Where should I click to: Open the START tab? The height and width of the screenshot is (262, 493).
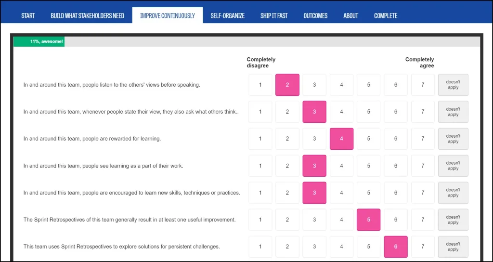tap(28, 16)
